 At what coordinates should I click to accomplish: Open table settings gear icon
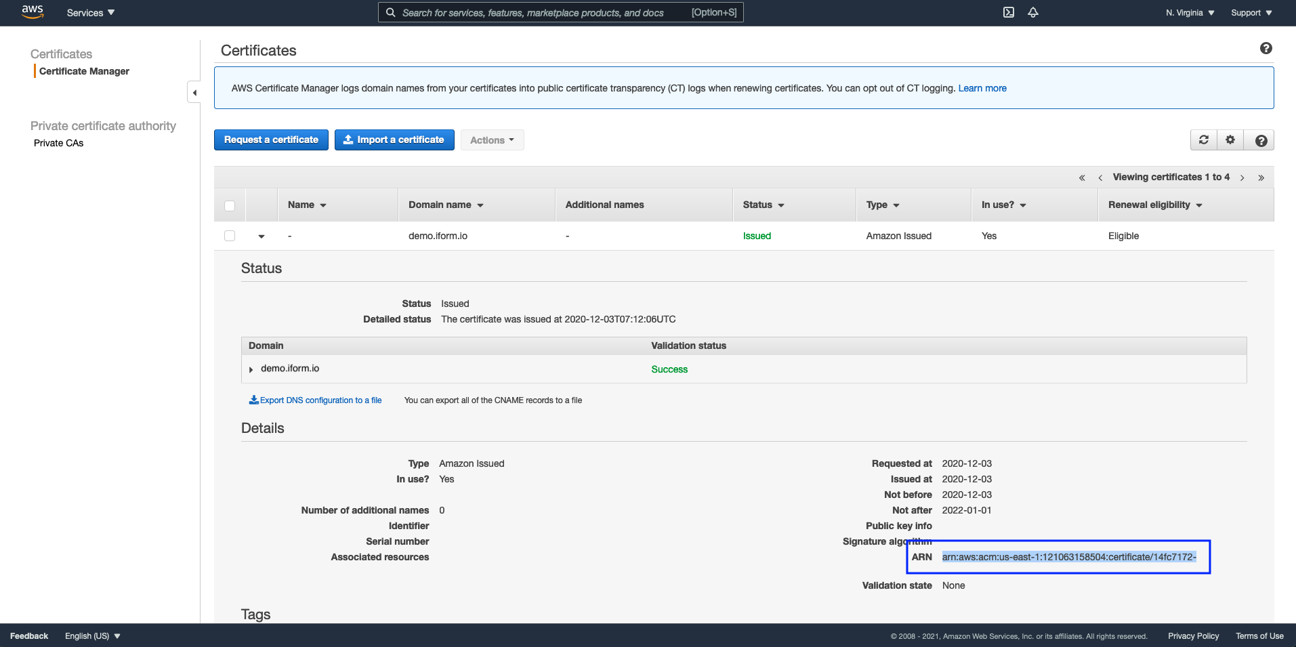(1230, 140)
